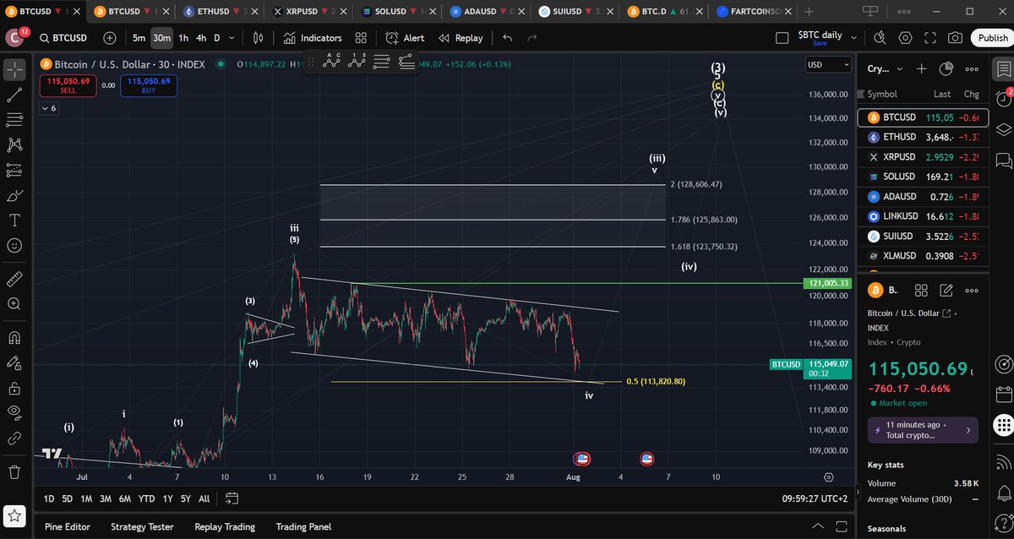The image size is (1014, 539).
Task: Select the ruler measure tool
Action: [x=14, y=278]
